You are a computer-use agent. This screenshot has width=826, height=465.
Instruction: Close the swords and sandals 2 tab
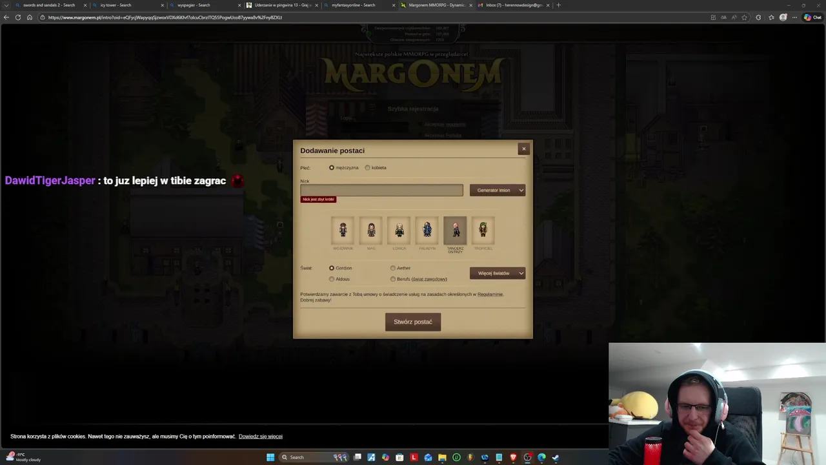tap(85, 5)
